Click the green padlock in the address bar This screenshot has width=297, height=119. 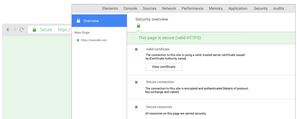(34, 30)
